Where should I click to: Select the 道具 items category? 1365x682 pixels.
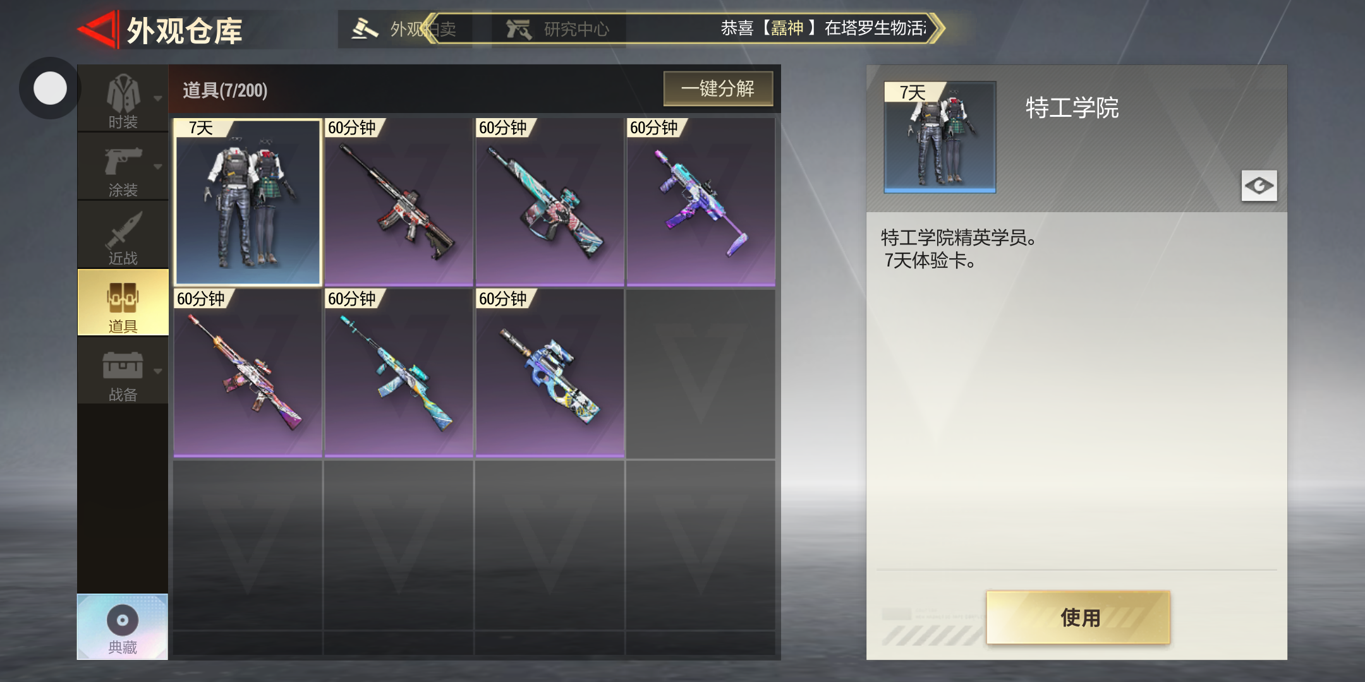pyautogui.click(x=123, y=303)
